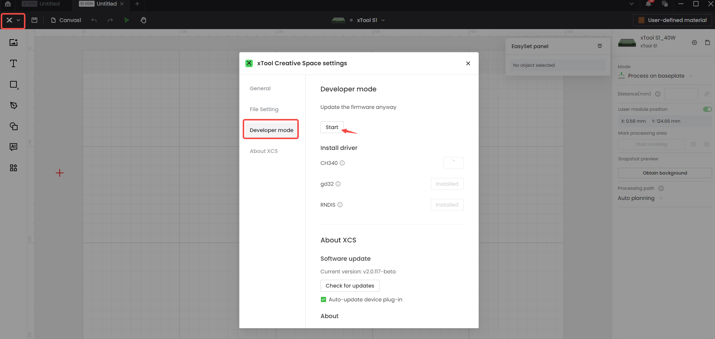Screen dimensions: 715x339
Task: Click the xTool S1_40W device thumbnail
Action: (x=627, y=42)
